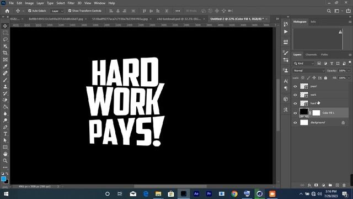Toggle lock transparent pixels
Viewport: 353px width, 199px height.
click(303, 78)
